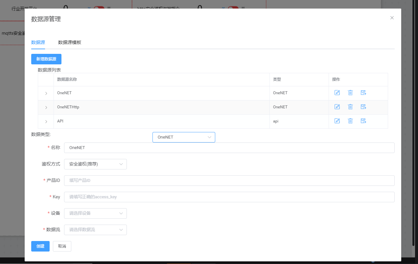418x264 pixels.
Task: Delete the API data source
Action: (350, 121)
